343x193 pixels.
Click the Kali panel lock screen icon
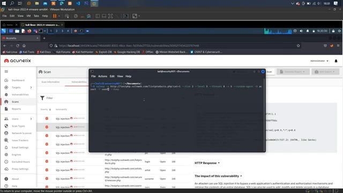333,31
